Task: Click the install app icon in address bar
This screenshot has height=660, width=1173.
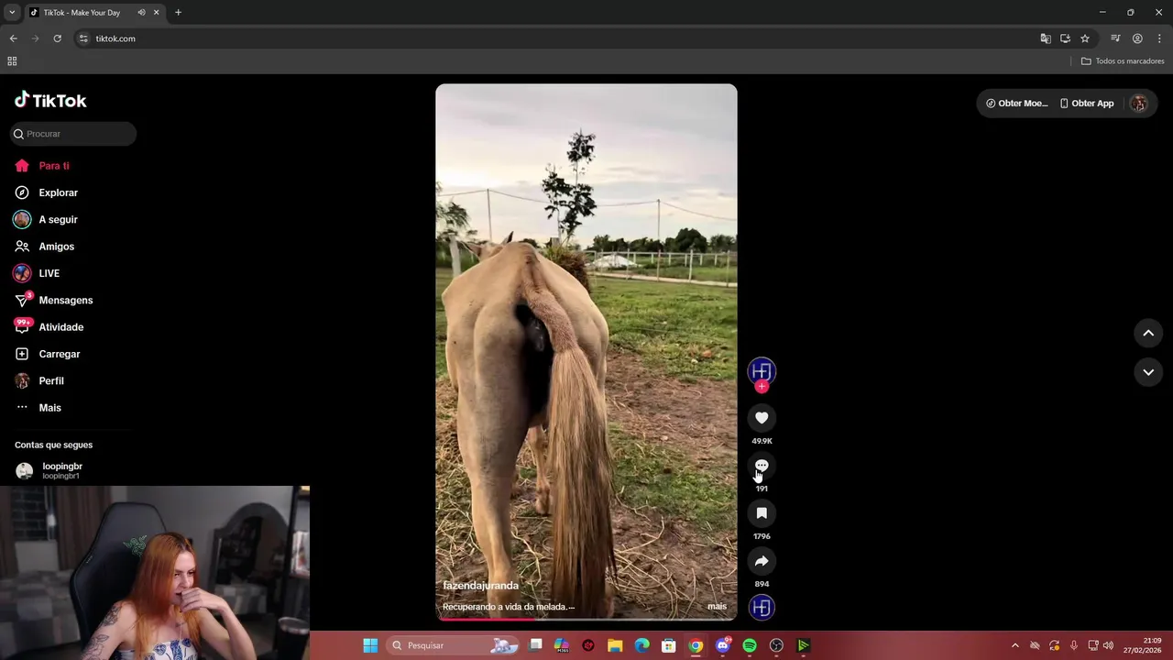Action: click(x=1065, y=38)
